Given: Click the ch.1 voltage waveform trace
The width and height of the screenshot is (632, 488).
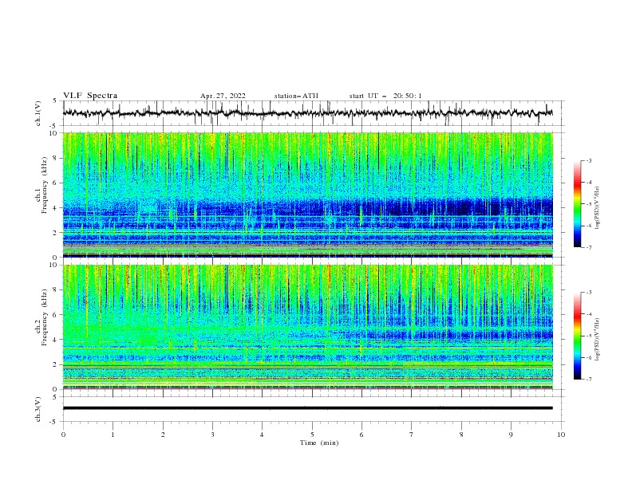Looking at the screenshot, I should click(x=307, y=113).
